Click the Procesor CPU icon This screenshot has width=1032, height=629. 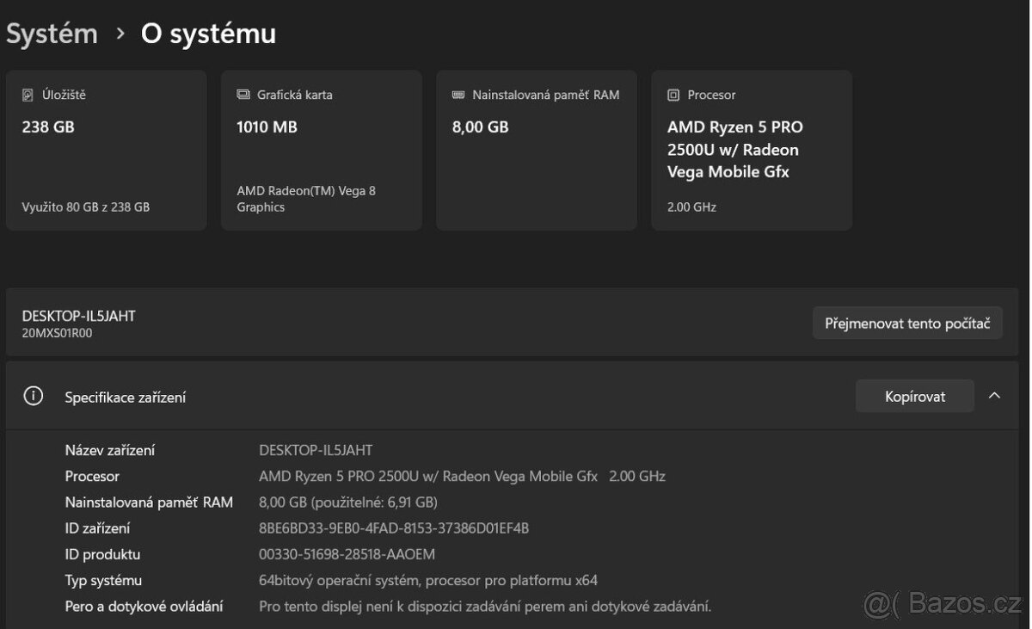point(673,95)
